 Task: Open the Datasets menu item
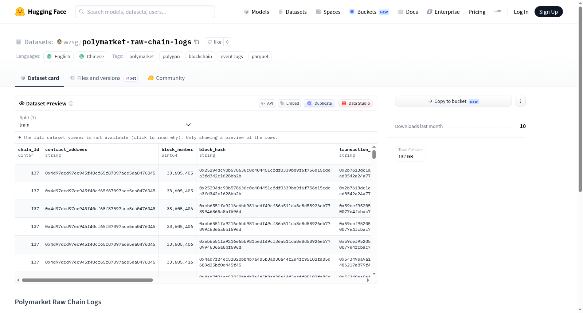(293, 12)
